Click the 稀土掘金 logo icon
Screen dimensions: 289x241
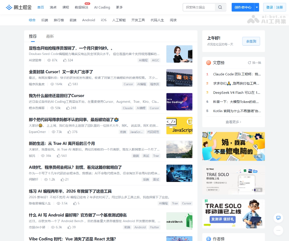click(9, 7)
